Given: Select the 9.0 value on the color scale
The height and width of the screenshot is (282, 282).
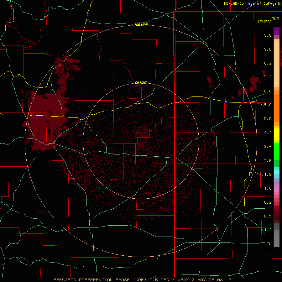Looking at the screenshot, I should click(268, 49).
